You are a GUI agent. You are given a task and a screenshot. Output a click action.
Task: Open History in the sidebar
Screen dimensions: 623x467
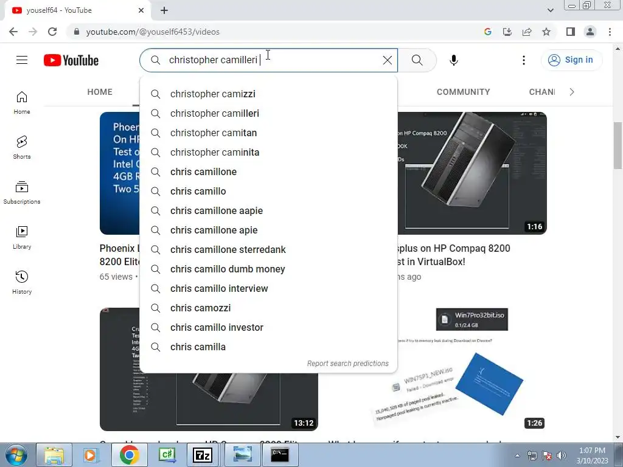pos(22,282)
